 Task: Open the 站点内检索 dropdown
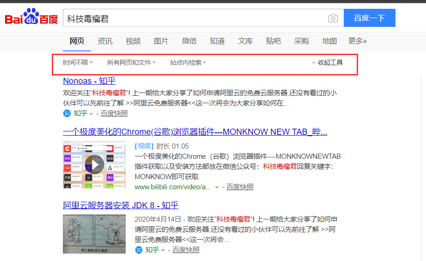(x=188, y=62)
